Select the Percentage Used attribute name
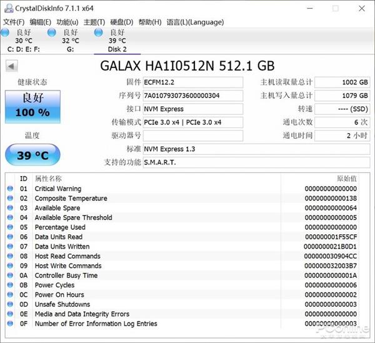 [x=60, y=227]
